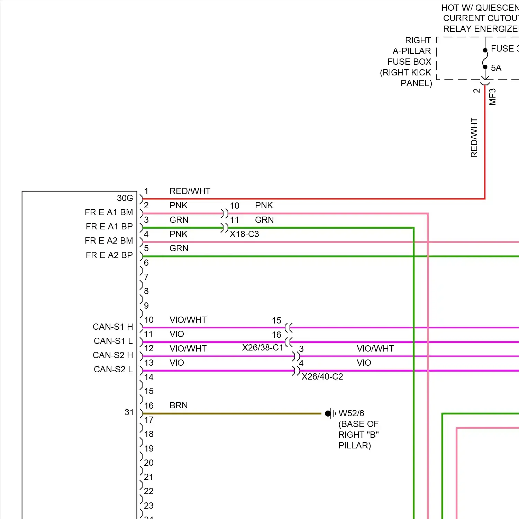The height and width of the screenshot is (519, 519).
Task: Click the BASE OF RIGHT "B" PILLAR text
Action: coord(358,435)
